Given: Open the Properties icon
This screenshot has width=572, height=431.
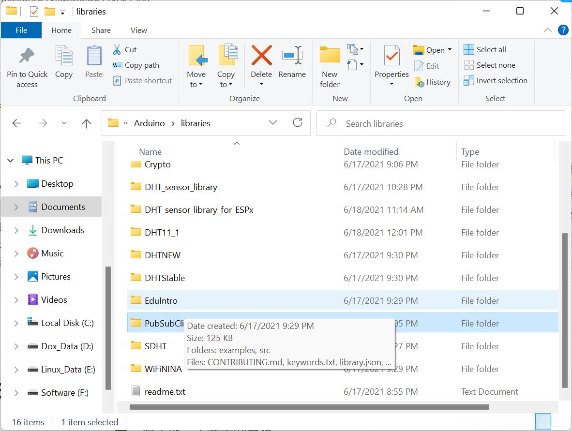Looking at the screenshot, I should click(x=392, y=56).
